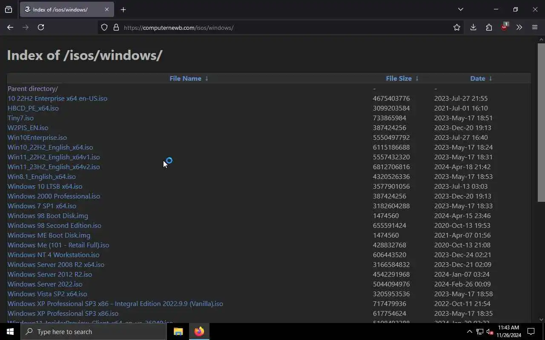Click date 2022-Oct-11 21:54

[462, 303]
